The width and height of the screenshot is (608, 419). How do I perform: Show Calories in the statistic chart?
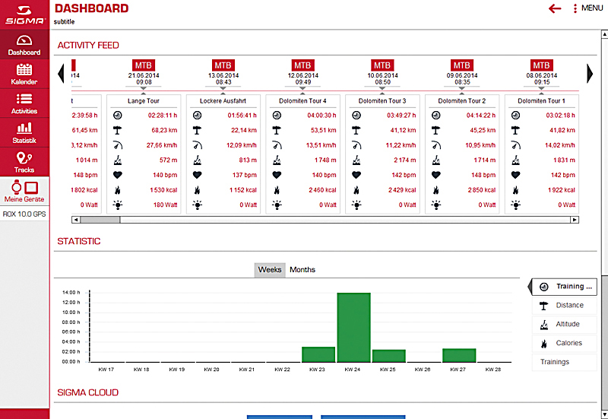tap(565, 343)
